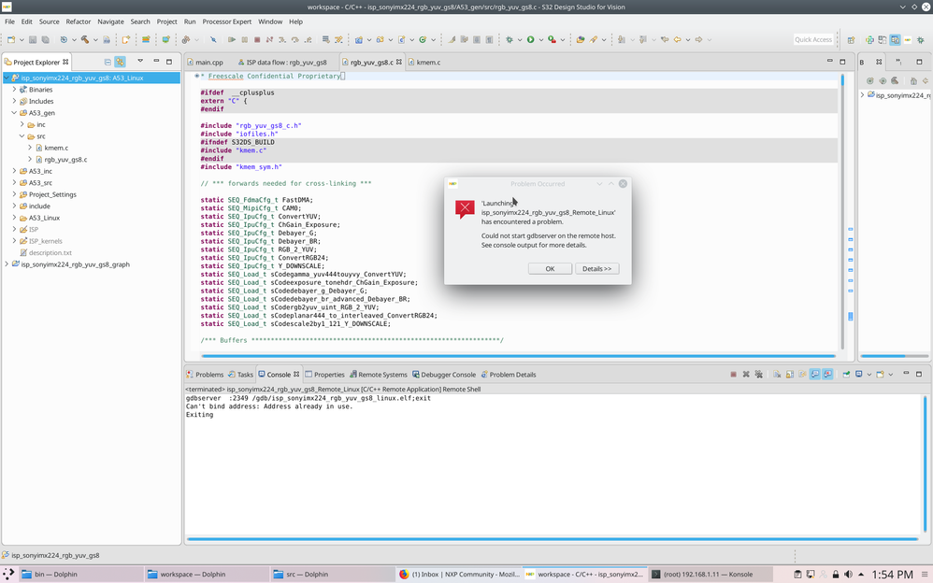This screenshot has width=933, height=583.
Task: Toggle the highlighted perspective button in top-right
Action: click(x=895, y=40)
